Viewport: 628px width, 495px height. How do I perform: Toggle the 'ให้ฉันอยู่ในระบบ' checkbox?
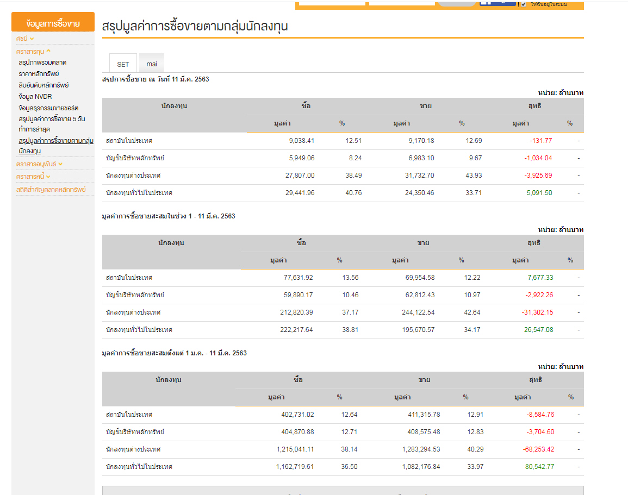point(523,4)
